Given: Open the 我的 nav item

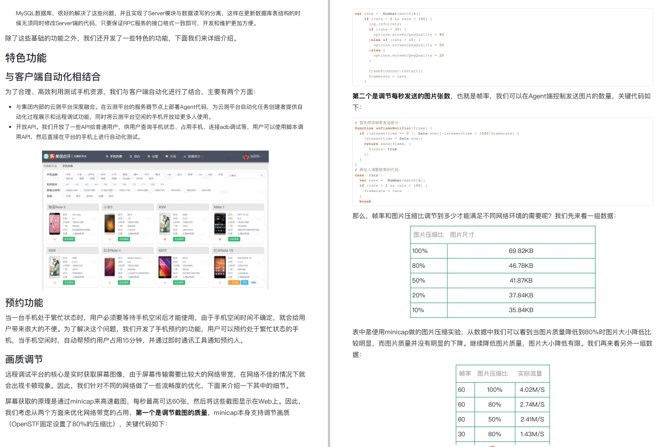Looking at the screenshot, I should [135, 157].
